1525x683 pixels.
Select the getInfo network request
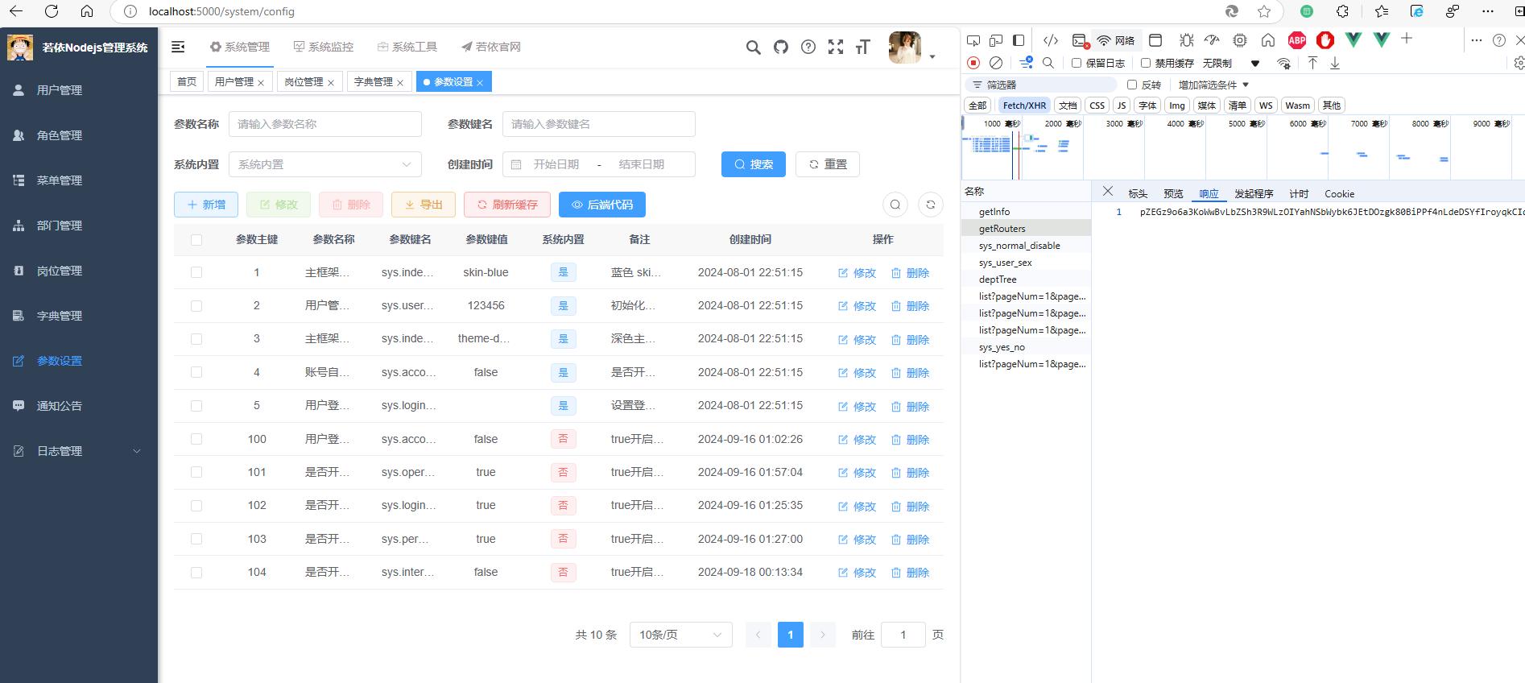pyautogui.click(x=1027, y=212)
